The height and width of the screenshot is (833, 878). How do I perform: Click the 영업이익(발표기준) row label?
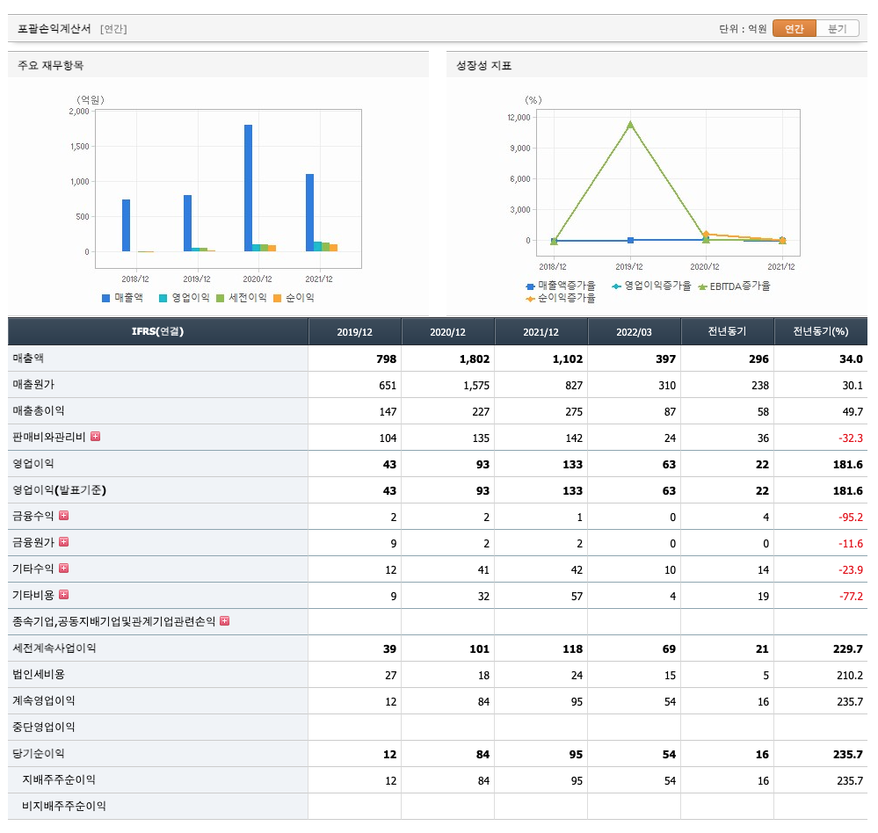pyautogui.click(x=60, y=489)
